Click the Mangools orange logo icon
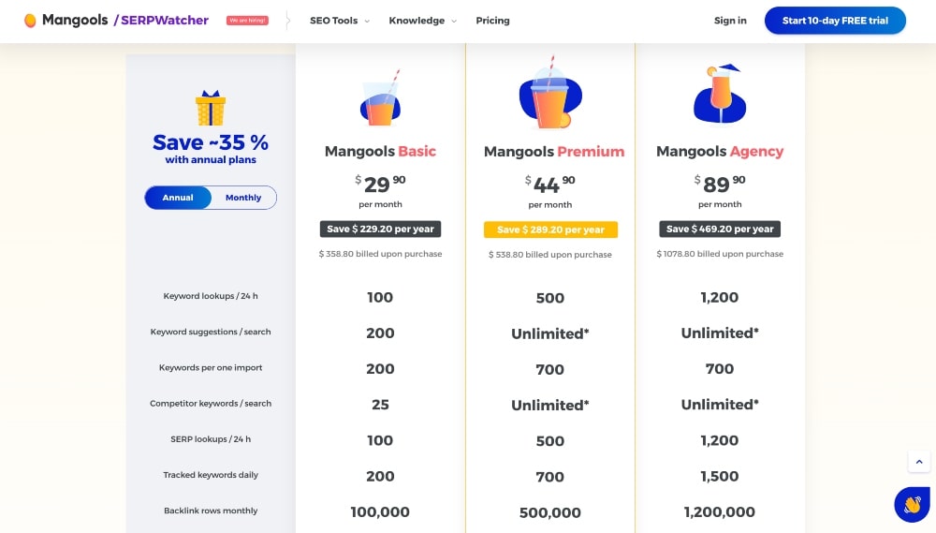This screenshot has height=533, width=936. coord(30,21)
